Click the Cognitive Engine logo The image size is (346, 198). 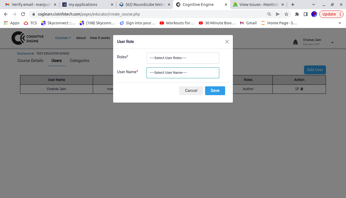click(x=28, y=38)
